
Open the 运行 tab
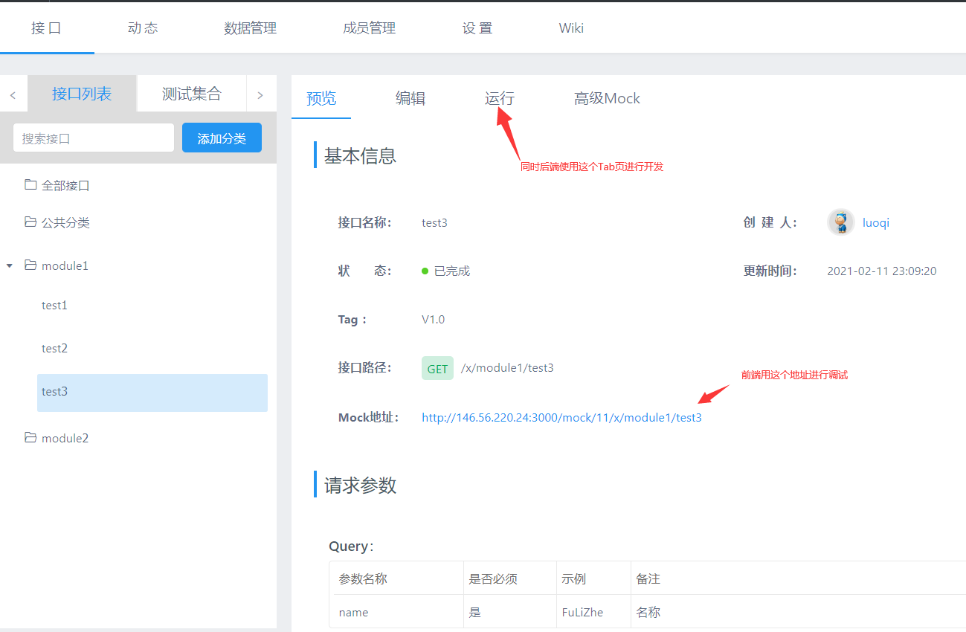(x=499, y=98)
